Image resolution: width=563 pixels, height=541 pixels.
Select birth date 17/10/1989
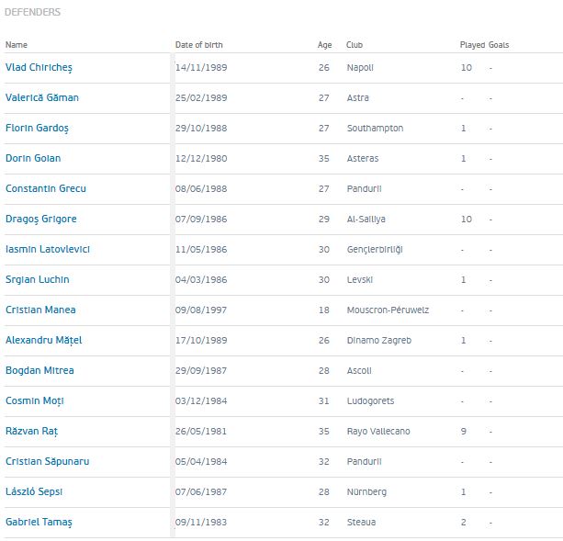pyautogui.click(x=201, y=341)
